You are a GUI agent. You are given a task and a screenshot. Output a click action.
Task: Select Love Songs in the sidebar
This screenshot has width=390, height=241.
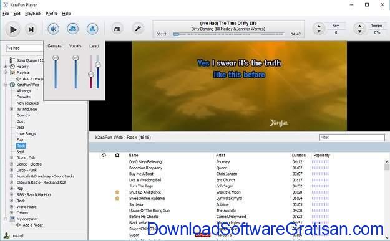tap(26, 133)
